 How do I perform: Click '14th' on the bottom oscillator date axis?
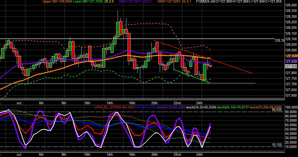[x=110, y=155]
